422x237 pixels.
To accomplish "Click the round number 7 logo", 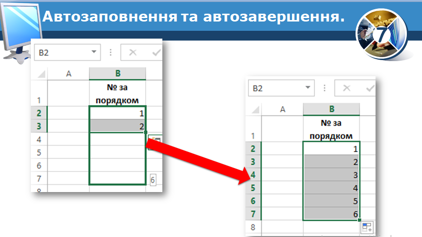I will [x=382, y=34].
